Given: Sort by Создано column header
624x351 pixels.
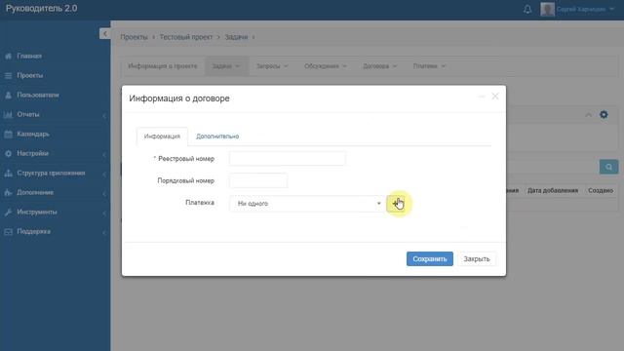Looking at the screenshot, I should pyautogui.click(x=601, y=191).
